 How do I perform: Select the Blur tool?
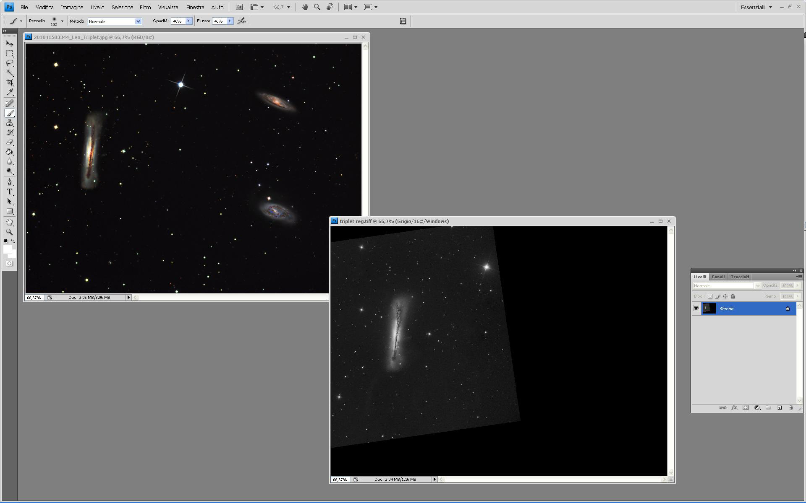coord(9,161)
